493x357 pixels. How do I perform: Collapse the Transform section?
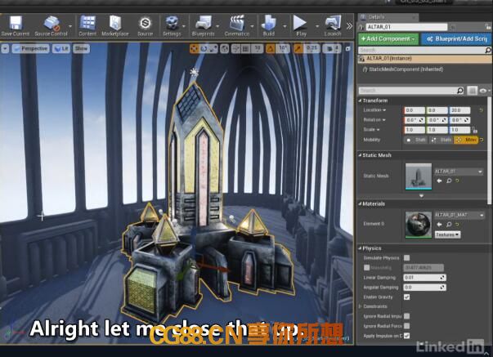point(360,100)
